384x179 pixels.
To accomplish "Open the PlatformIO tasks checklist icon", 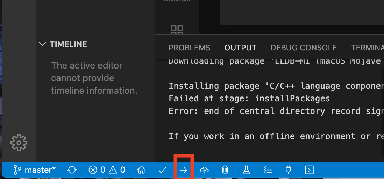I will tap(268, 170).
